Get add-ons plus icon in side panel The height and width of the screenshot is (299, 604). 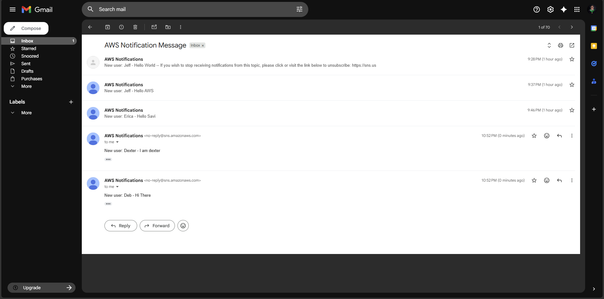pyautogui.click(x=594, y=109)
